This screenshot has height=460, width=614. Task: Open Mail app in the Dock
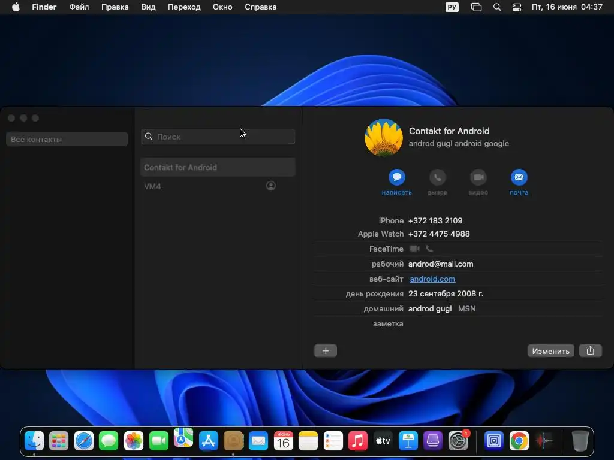(x=258, y=441)
